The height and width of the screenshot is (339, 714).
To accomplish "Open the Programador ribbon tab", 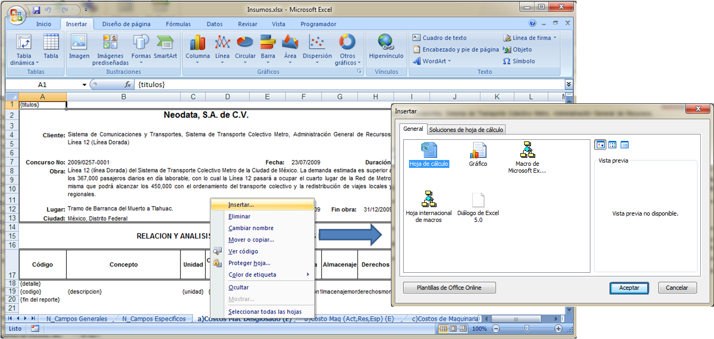I will (x=318, y=24).
